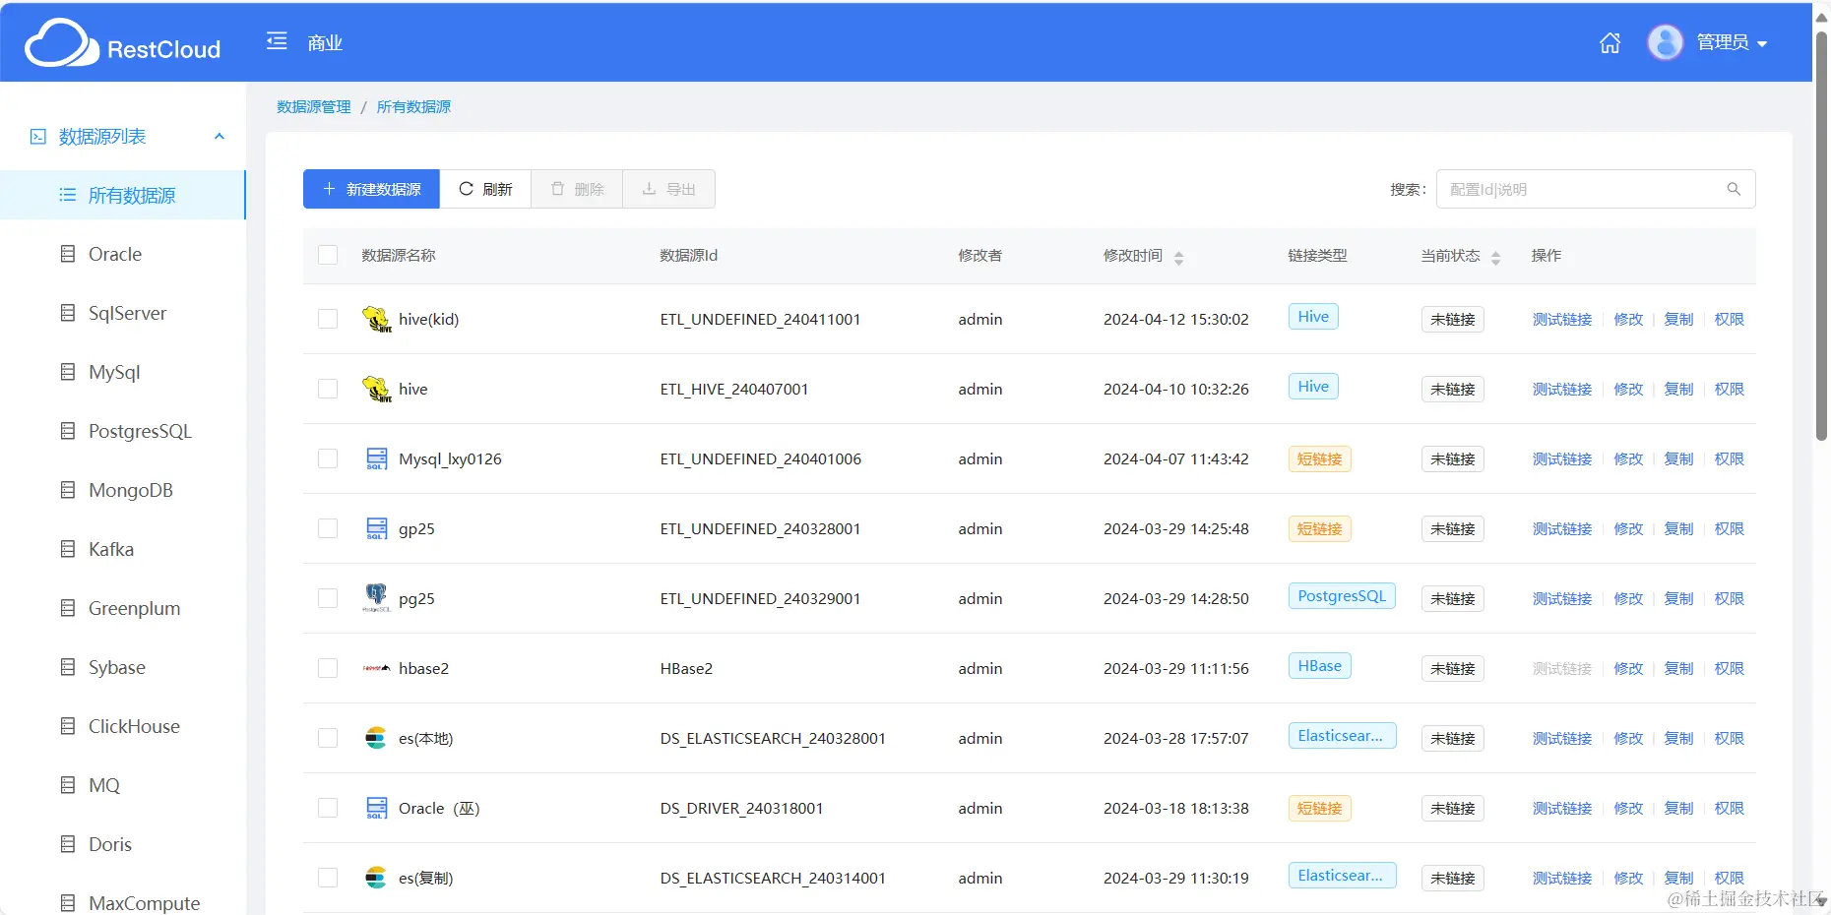The image size is (1831, 915).
Task: Click the hive row bee icon
Action: coord(376,389)
